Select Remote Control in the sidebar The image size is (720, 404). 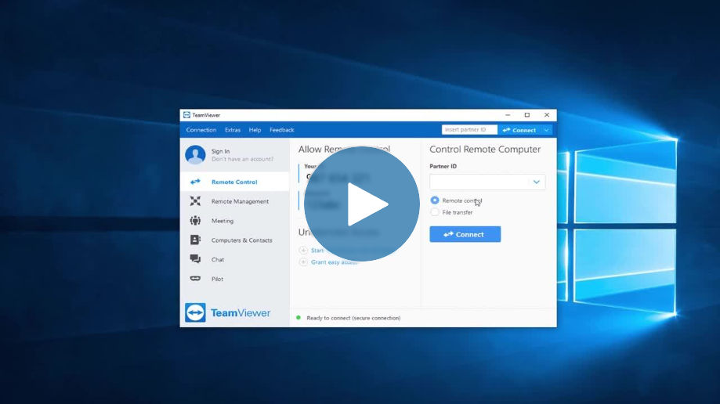tap(234, 182)
